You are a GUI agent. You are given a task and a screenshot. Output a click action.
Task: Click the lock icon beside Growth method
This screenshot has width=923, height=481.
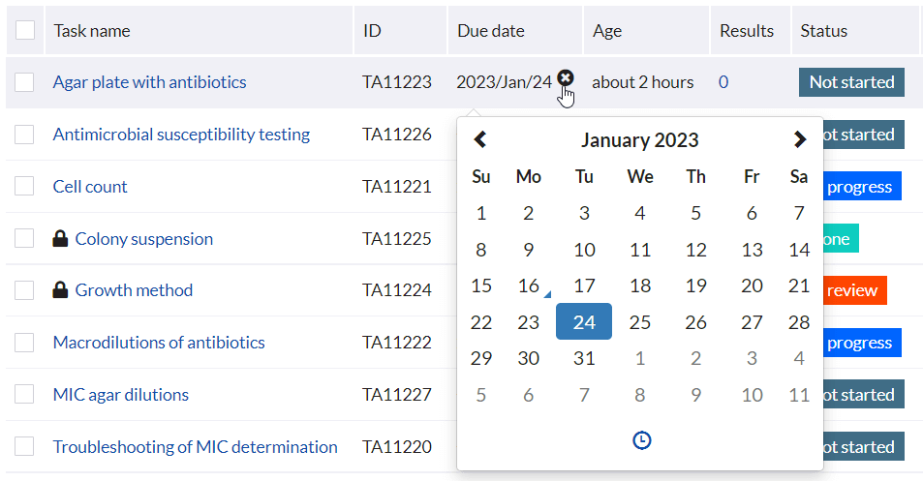point(60,290)
